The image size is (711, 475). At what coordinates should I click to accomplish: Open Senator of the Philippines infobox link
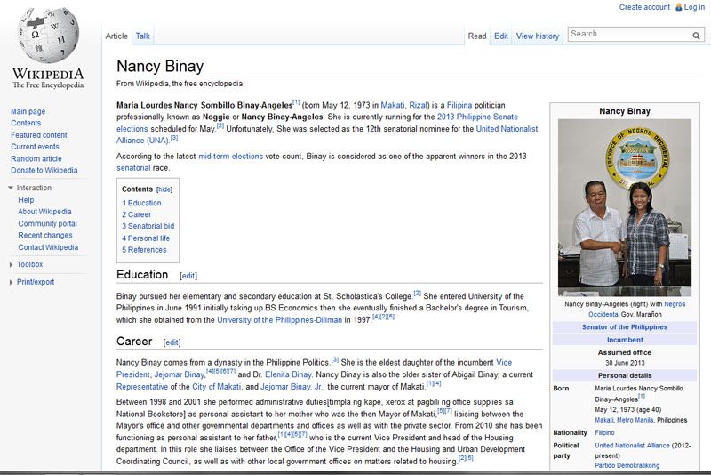[x=625, y=327]
